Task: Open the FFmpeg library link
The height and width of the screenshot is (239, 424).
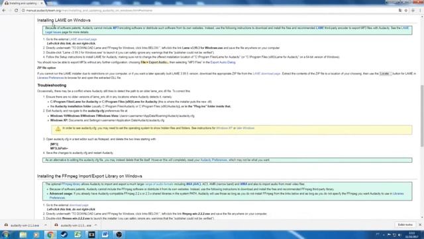Action: [x=71, y=185]
